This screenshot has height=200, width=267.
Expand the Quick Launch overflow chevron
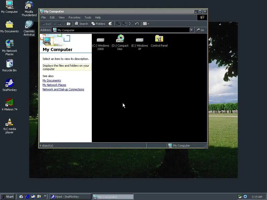pyautogui.click(x=45, y=196)
